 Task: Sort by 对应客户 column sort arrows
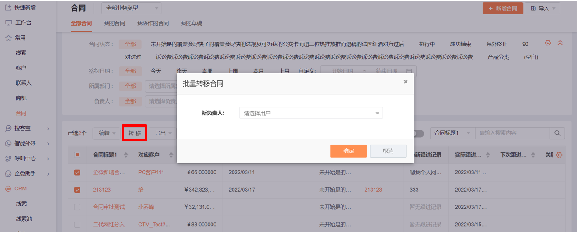(171, 155)
